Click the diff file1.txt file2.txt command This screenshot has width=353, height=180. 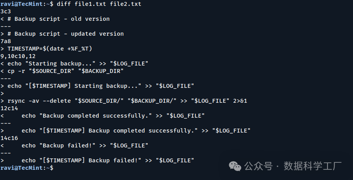[x=99, y=4]
